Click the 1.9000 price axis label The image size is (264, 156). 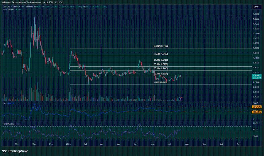click(x=256, y=14)
